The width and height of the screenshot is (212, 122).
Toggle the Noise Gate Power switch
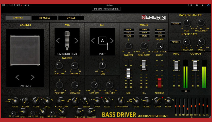[175, 42]
